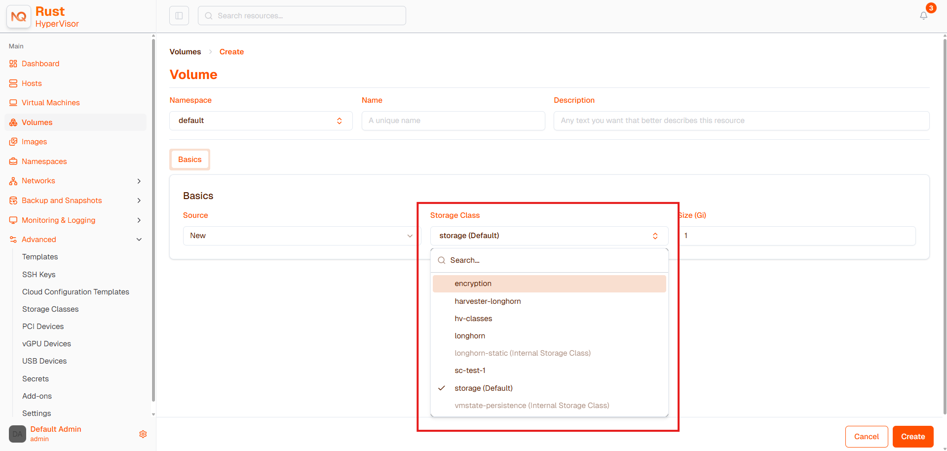Collapse the Advanced section chevron
Image resolution: width=947 pixels, height=451 pixels.
[x=139, y=240]
